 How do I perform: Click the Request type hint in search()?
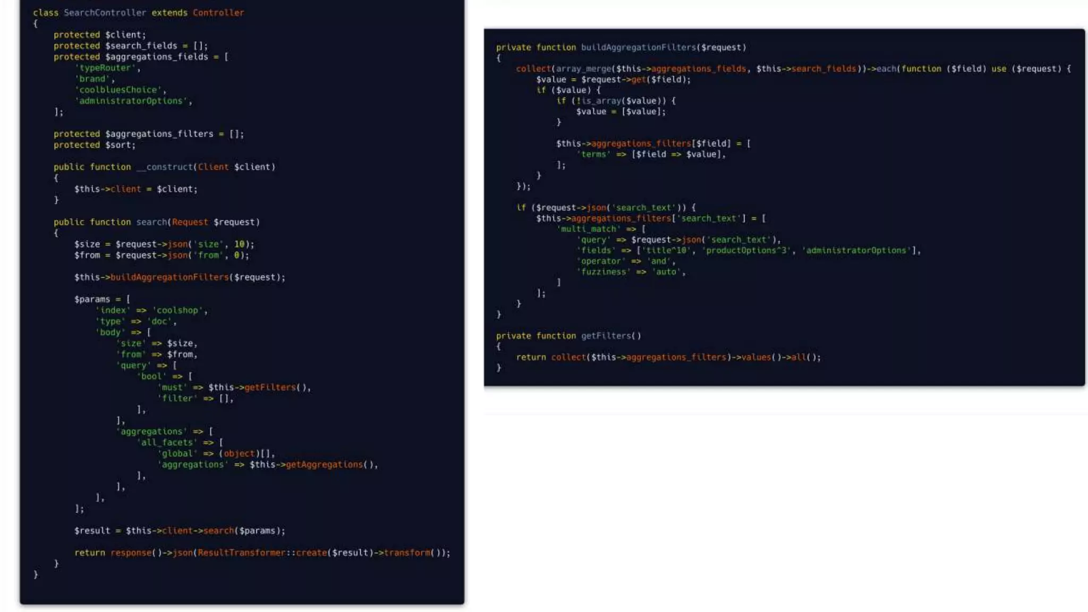[x=190, y=222]
